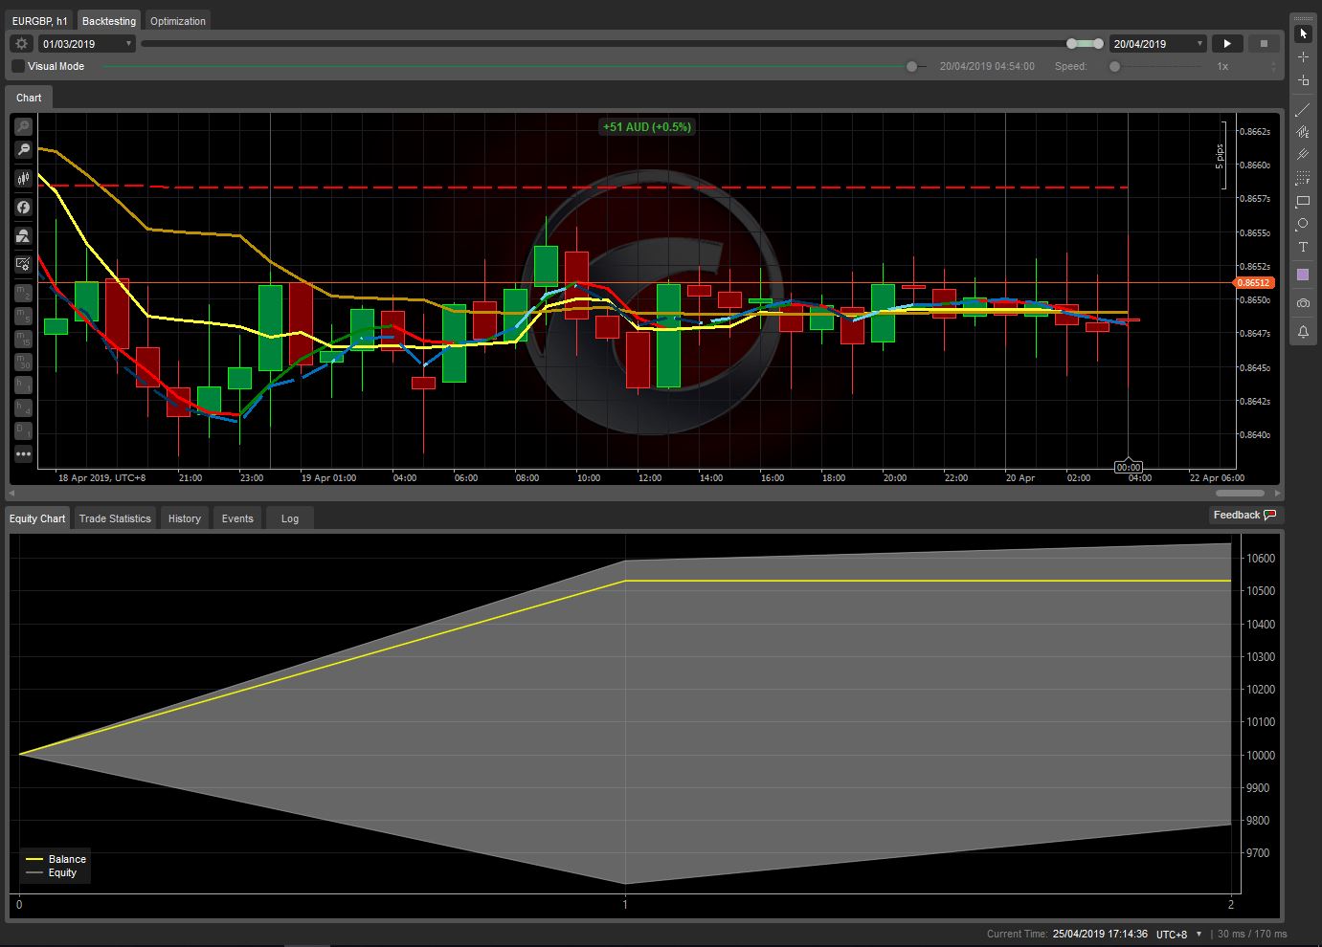Open the indicators (f) icon
Screen dimensions: 1322x947
coord(23,207)
